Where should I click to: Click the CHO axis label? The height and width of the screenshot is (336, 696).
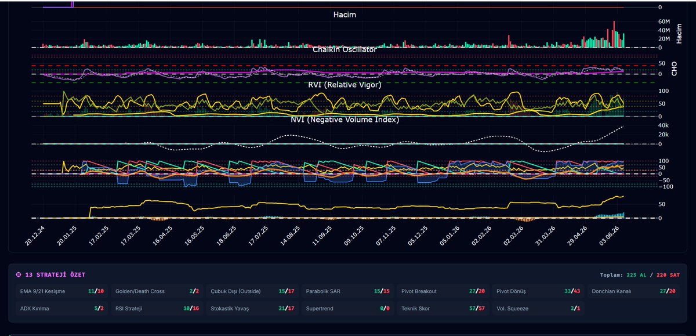[674, 70]
